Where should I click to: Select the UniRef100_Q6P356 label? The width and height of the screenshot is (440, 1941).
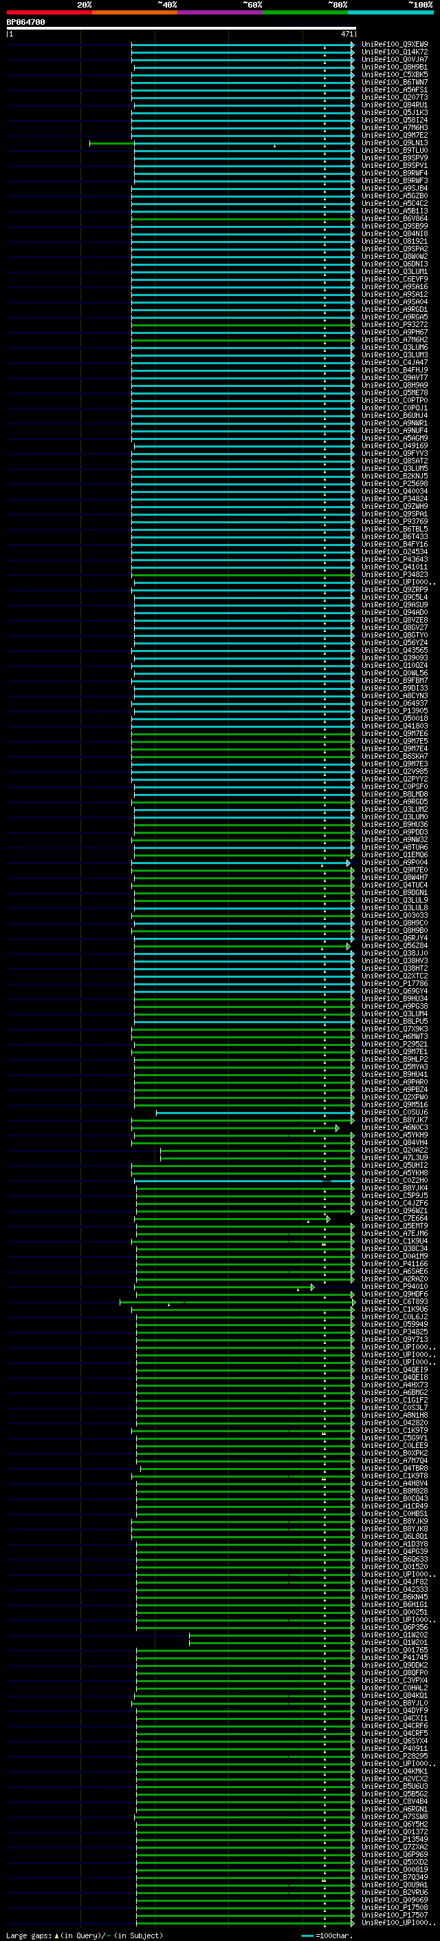395,1628
